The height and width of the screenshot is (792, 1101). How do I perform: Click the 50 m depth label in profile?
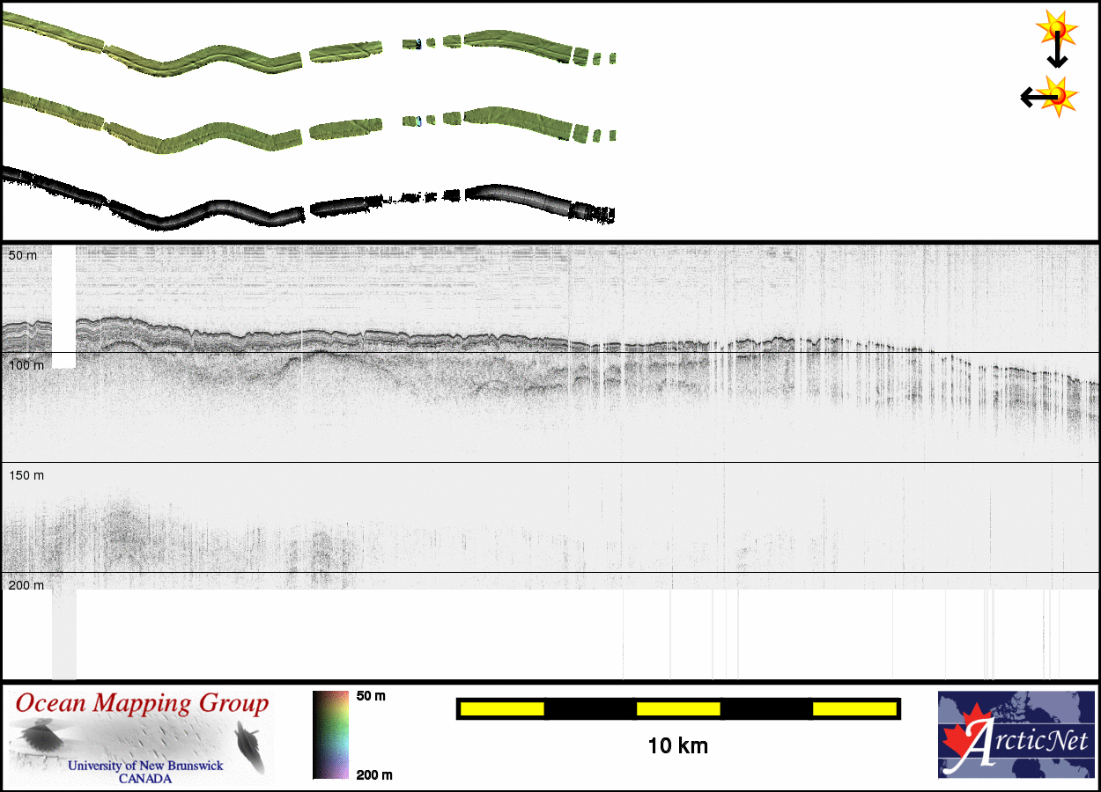[x=23, y=255]
